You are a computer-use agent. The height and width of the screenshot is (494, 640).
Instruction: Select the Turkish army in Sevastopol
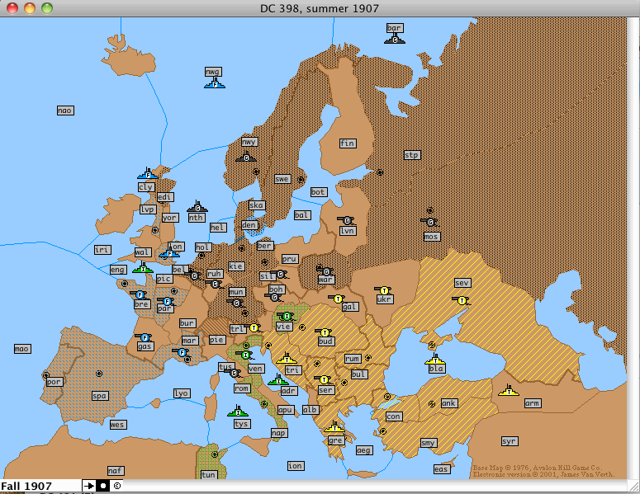click(x=462, y=301)
